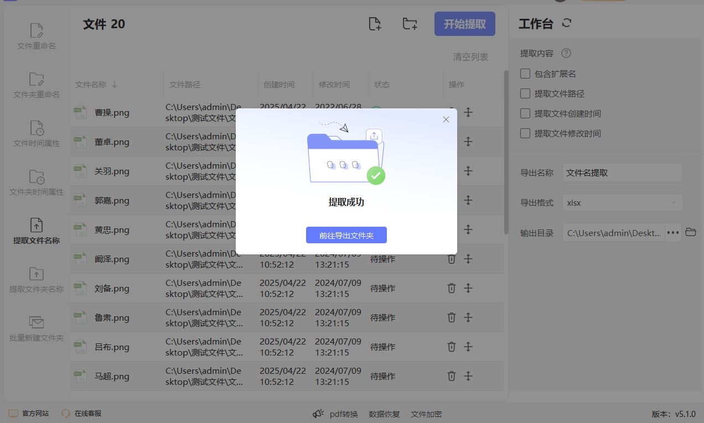Click the 导出名称 input field
Viewport: 704px width, 423px height.
(623, 173)
